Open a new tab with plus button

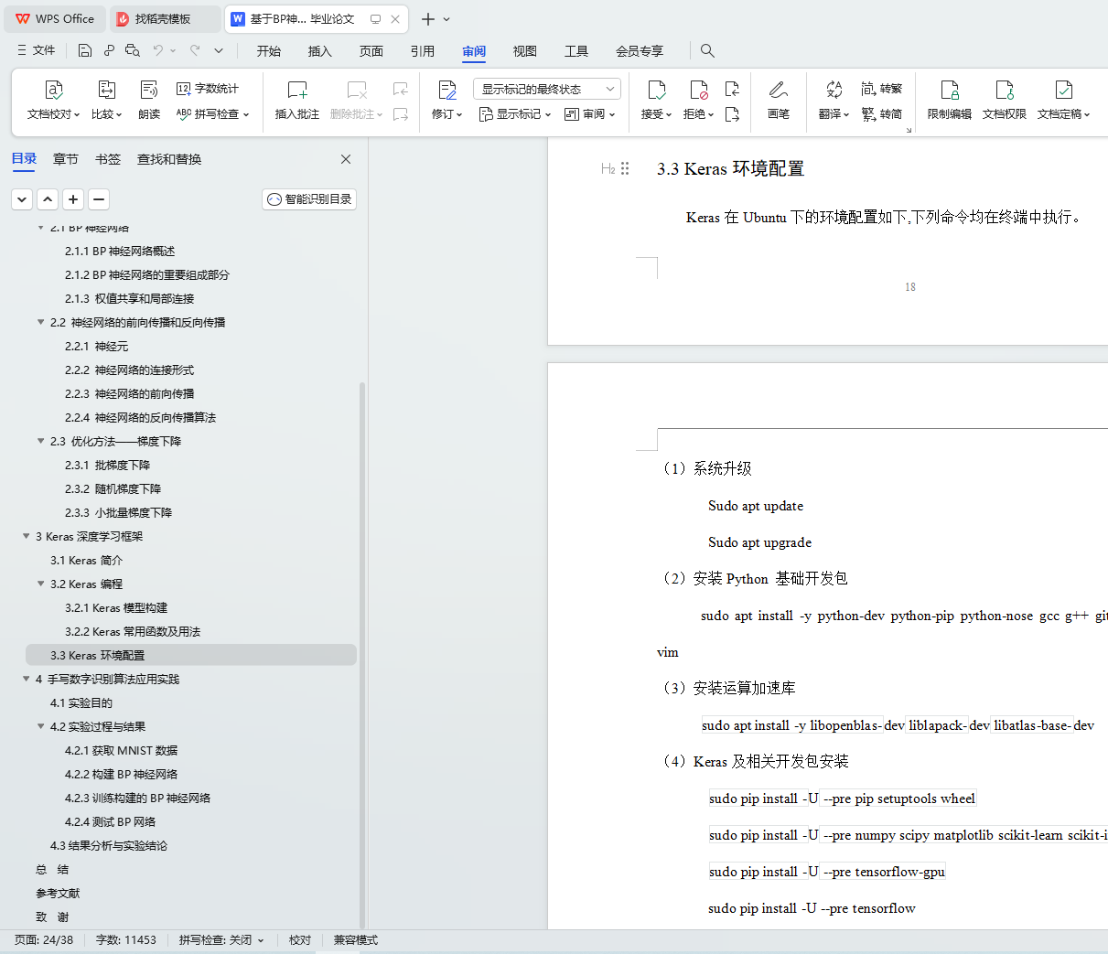pyautogui.click(x=427, y=19)
